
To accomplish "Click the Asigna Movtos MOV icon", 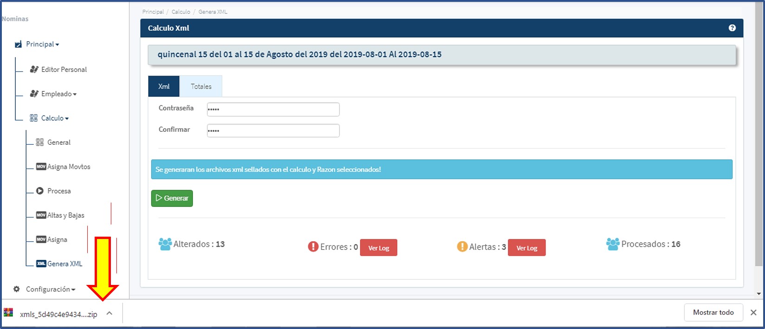I will 41,167.
